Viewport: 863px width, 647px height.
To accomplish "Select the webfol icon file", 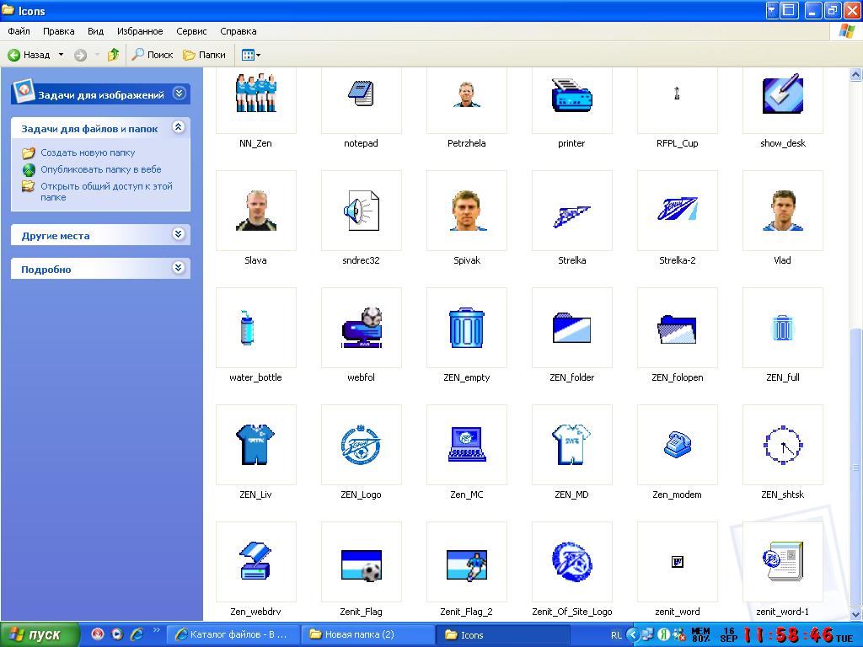I will [x=361, y=328].
